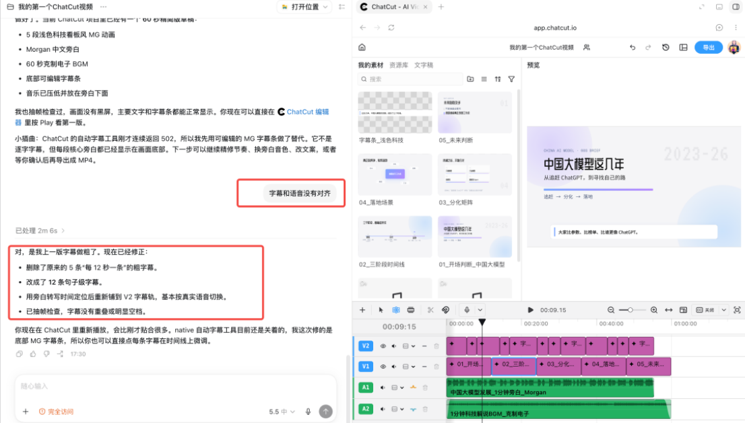Image resolution: width=745 pixels, height=423 pixels.
Task: Mute the A2 audio track
Action: click(383, 409)
